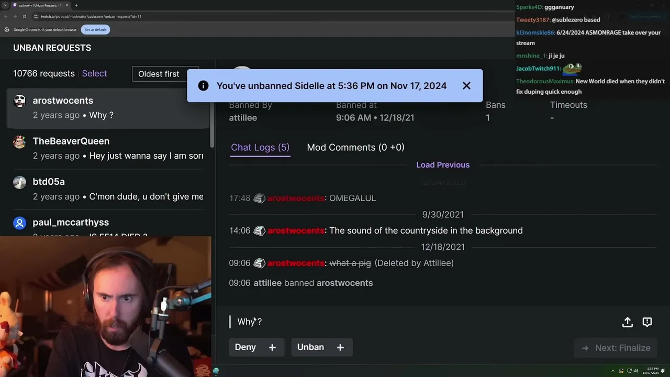This screenshot has width=670, height=377.
Task: Click Load Previous chat logs
Action: click(x=443, y=164)
